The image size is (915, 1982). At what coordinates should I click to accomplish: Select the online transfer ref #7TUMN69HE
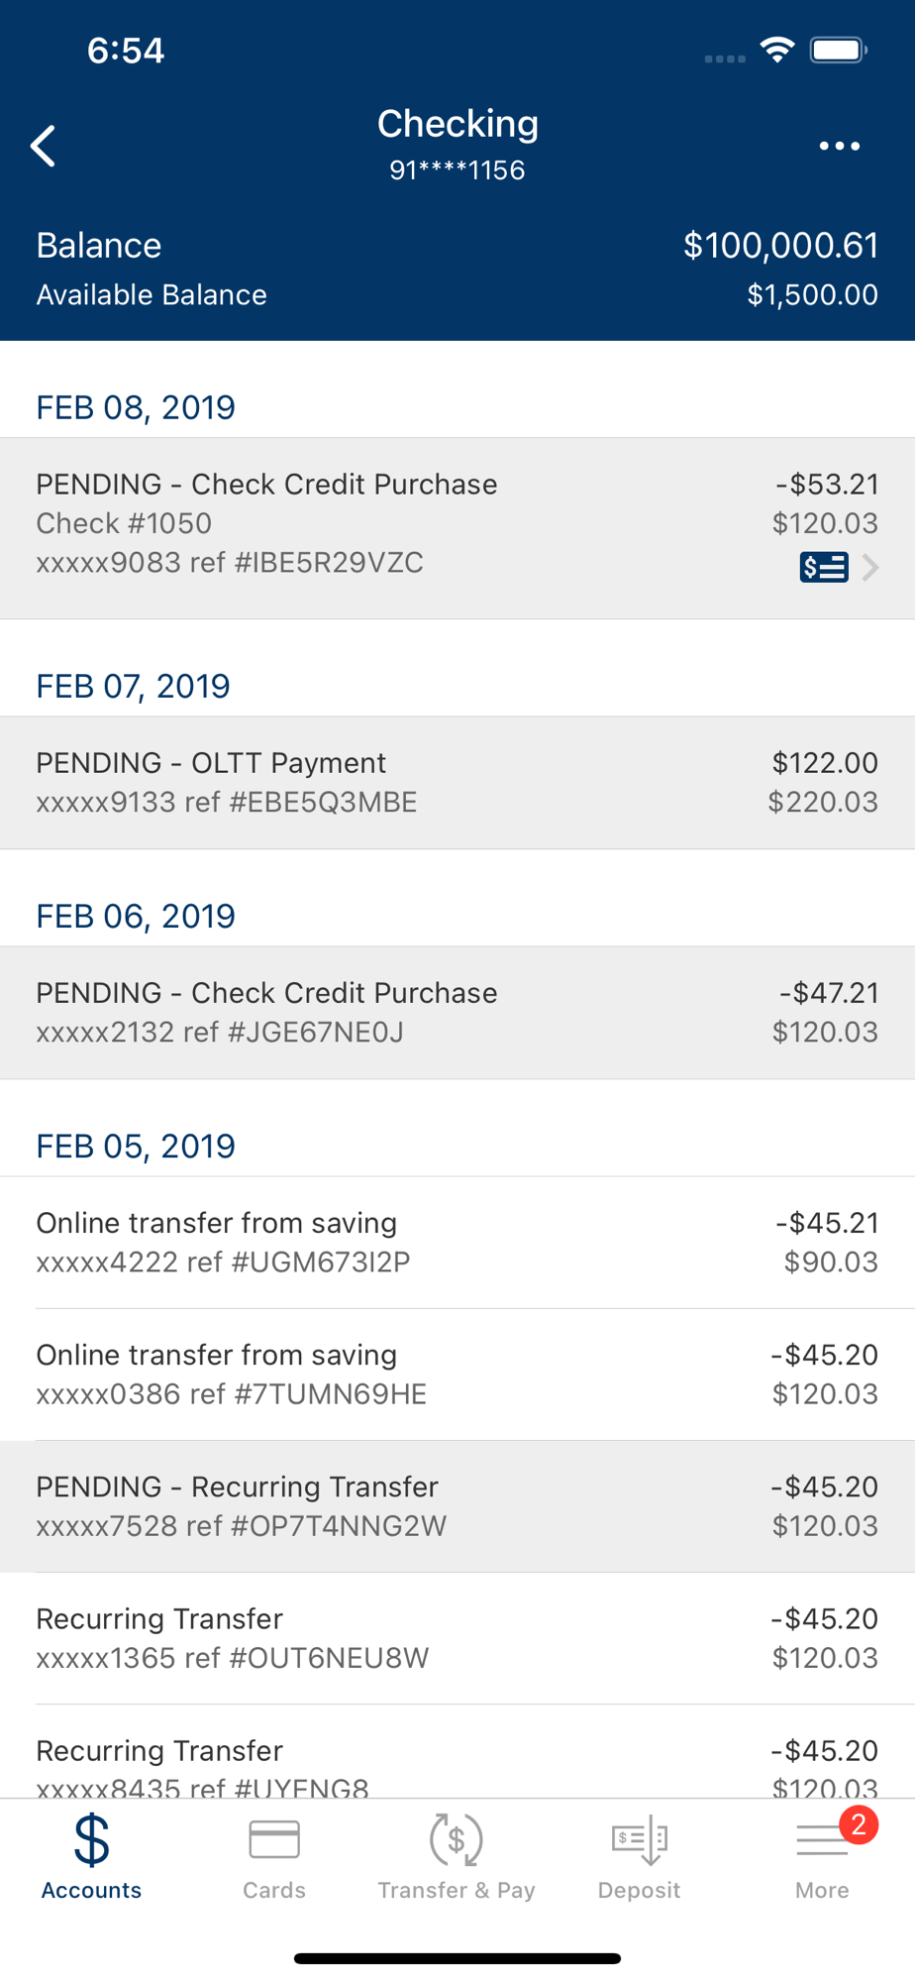[456, 1374]
